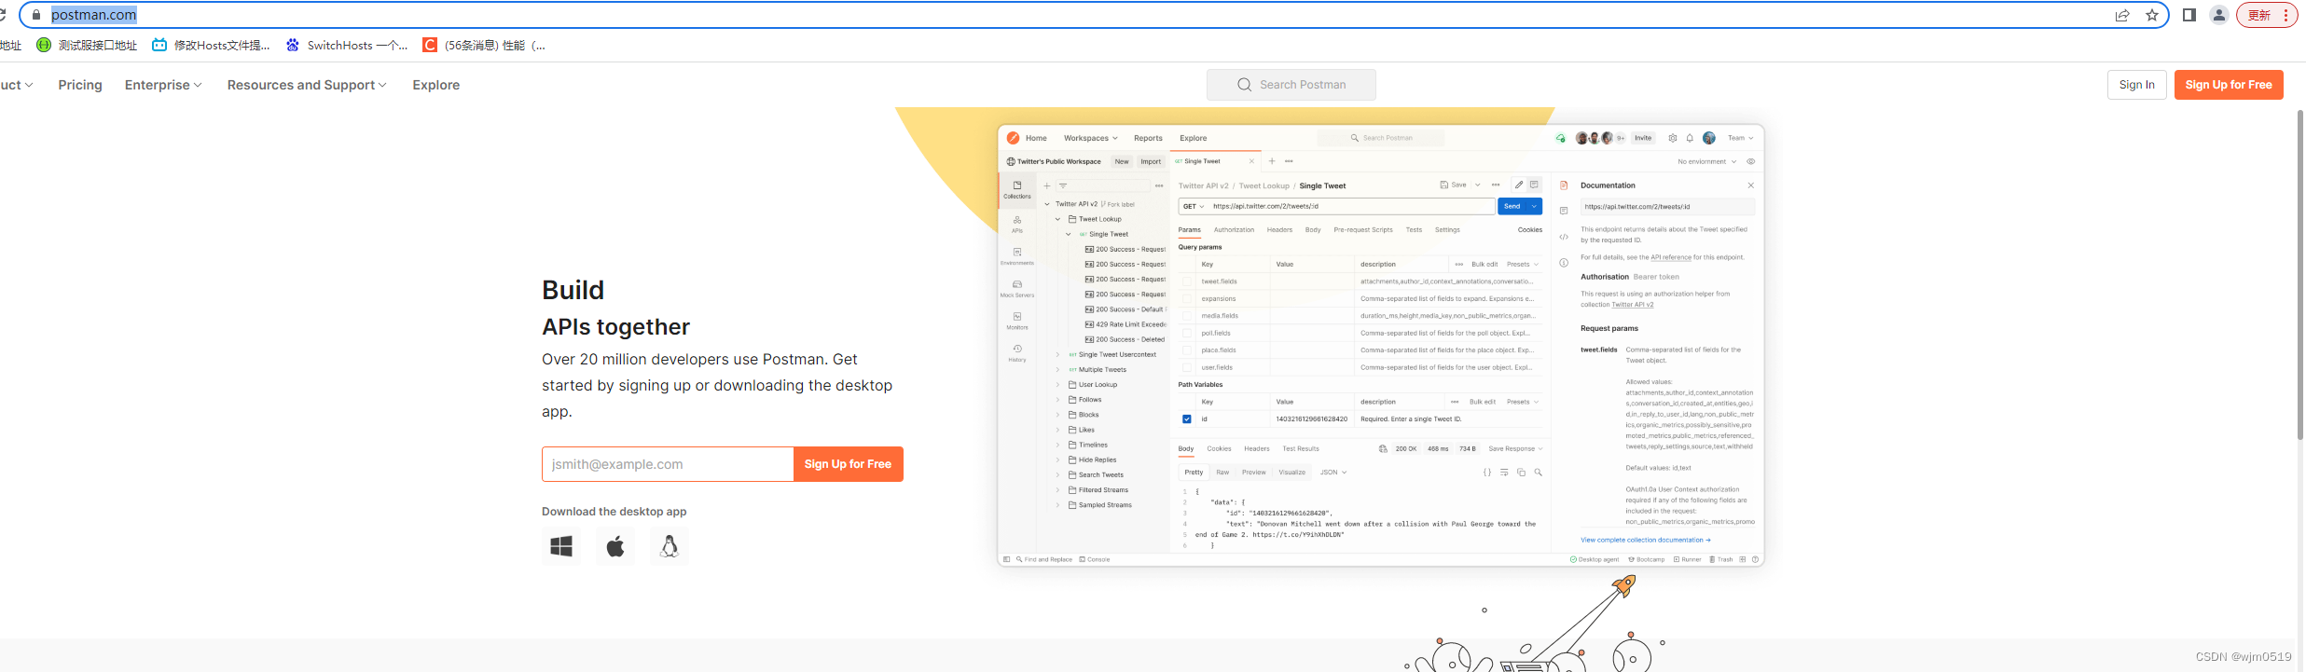The image size is (2306, 672).
Task: Click the Windows desktop app download icon
Action: (x=561, y=546)
